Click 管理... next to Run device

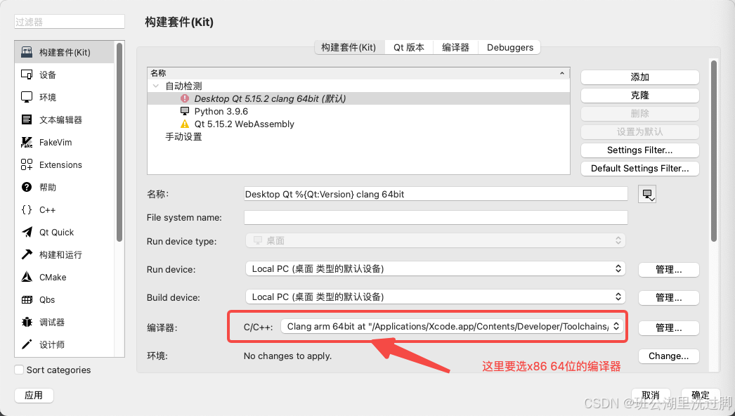coord(668,270)
